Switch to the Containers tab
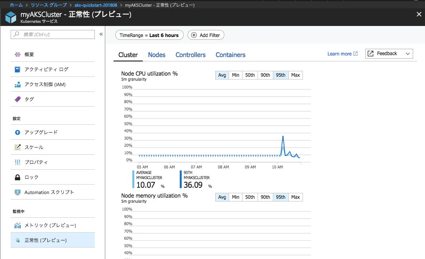 pyautogui.click(x=230, y=55)
